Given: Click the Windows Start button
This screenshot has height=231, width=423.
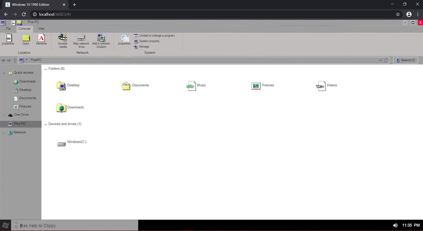Looking at the screenshot, I should [5, 225].
